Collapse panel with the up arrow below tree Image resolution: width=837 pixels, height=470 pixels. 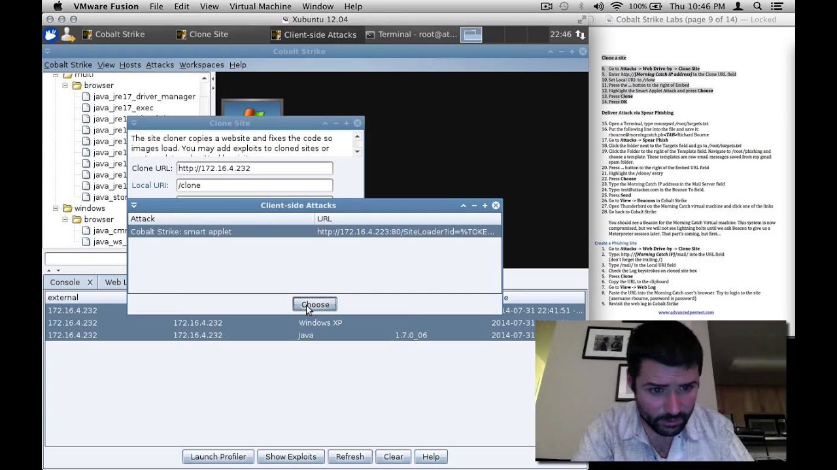pyautogui.click(x=48, y=270)
